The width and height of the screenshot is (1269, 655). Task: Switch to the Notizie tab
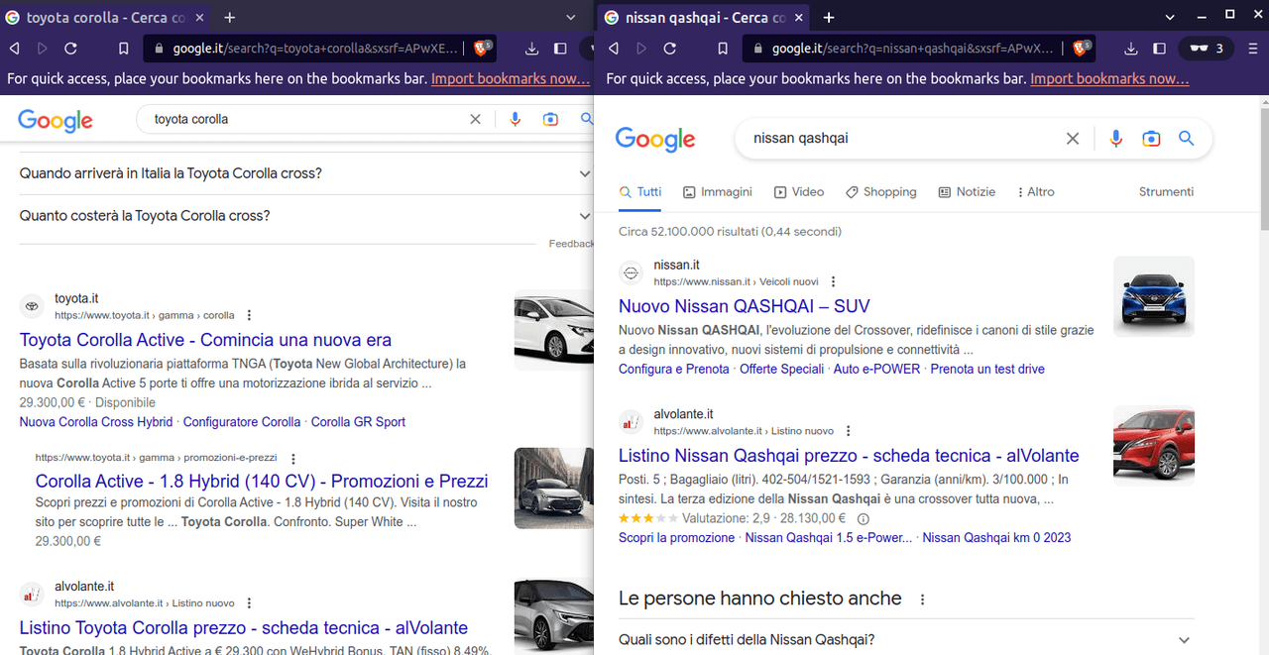pyautogui.click(x=967, y=192)
